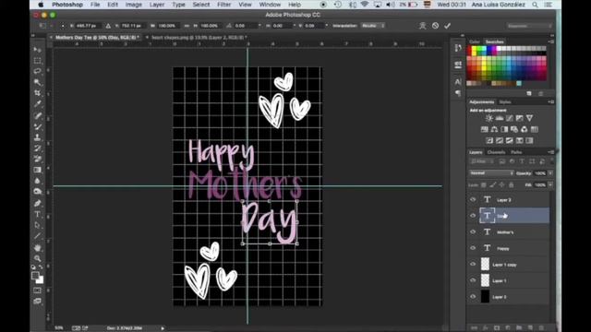The height and width of the screenshot is (332, 591).
Task: Add an Invert adjustment
Action: pos(489,140)
